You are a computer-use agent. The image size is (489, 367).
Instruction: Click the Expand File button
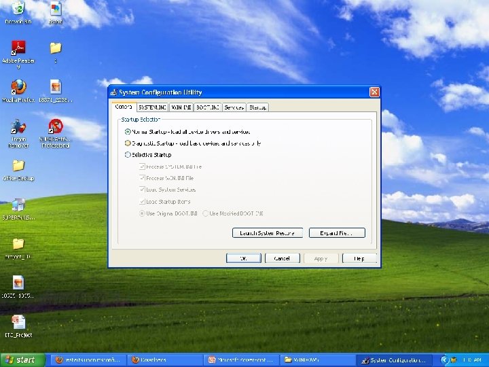click(337, 233)
